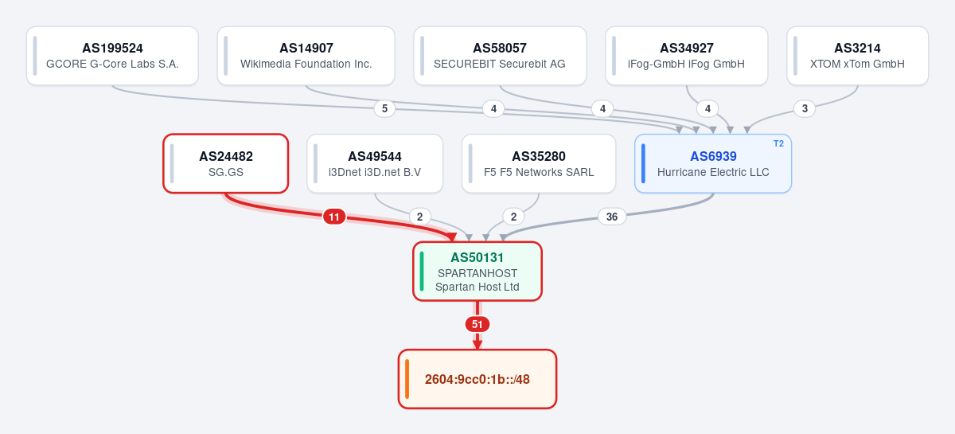Open the AS3214 XTOM node
The image size is (955, 434).
tap(857, 56)
